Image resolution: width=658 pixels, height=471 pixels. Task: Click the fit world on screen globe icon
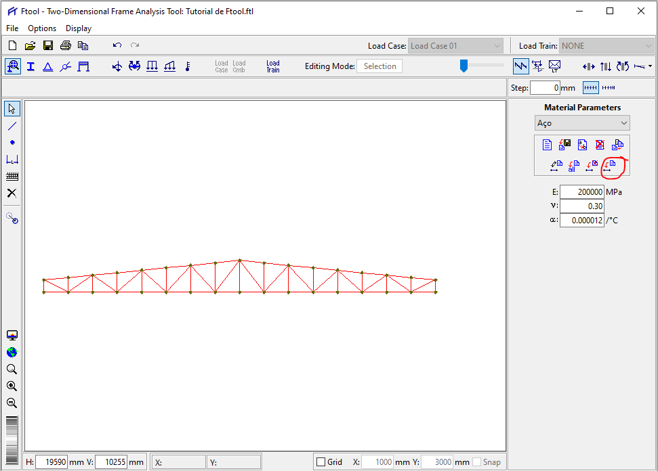[12, 353]
